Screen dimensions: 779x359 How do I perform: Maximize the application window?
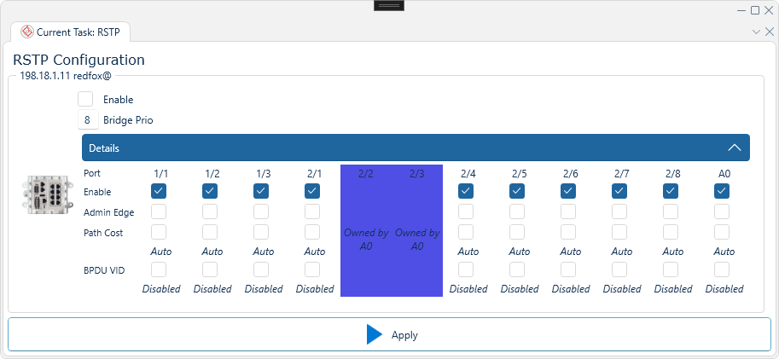(x=754, y=10)
